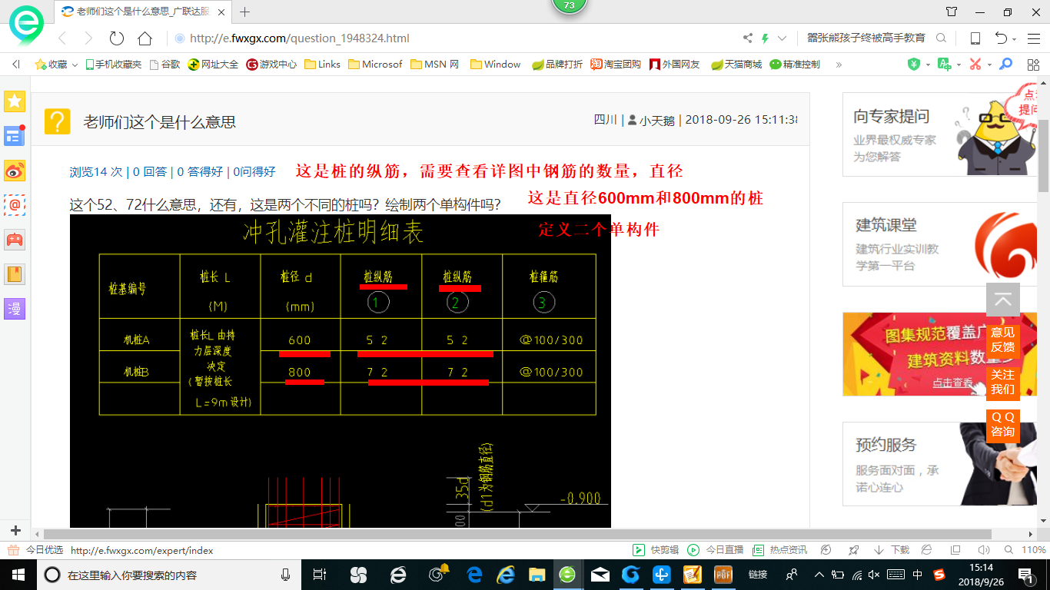Viewport: 1050px width, 590px height.
Task: Expand the payment shield dropdown arrow
Action: pyautogui.click(x=927, y=65)
